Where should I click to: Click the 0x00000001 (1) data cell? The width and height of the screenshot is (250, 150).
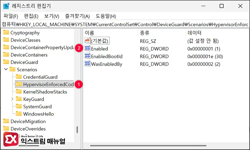(x=204, y=49)
